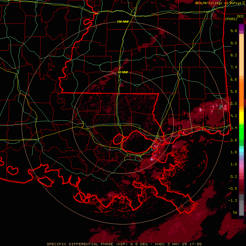246x246 pixels.
Task: Click the dark orange band of color scale
Action: click(241, 94)
